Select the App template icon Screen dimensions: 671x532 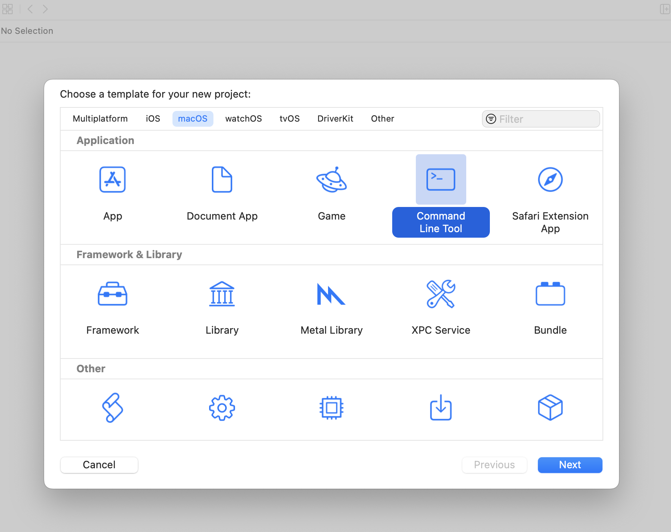coord(113,179)
